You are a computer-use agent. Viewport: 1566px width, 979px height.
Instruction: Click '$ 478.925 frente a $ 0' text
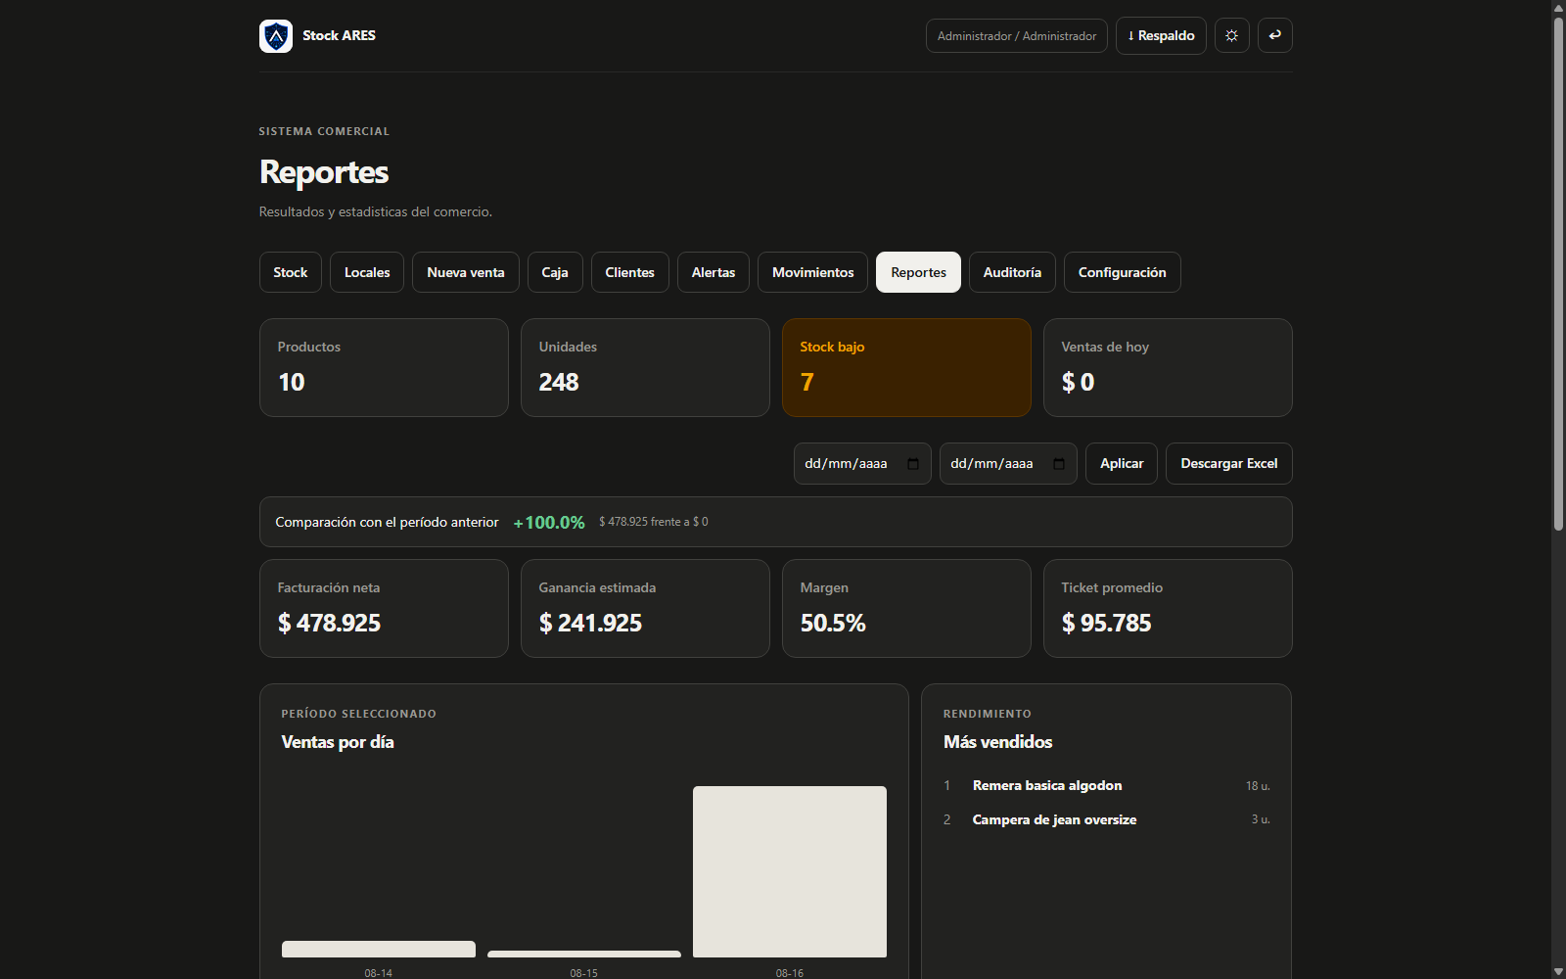[654, 522]
